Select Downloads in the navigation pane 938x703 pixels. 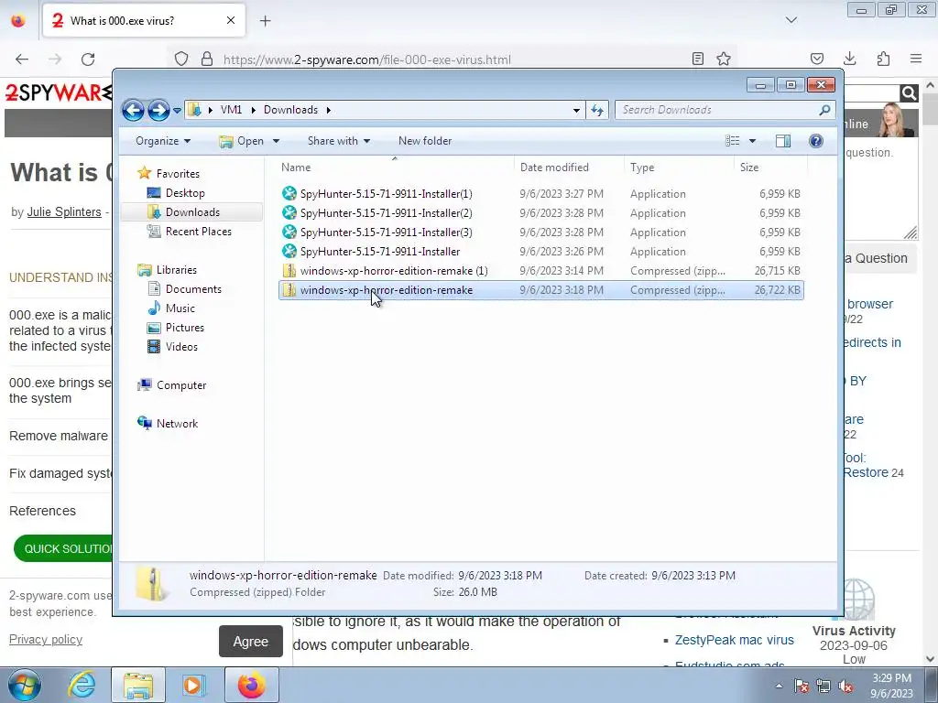(192, 212)
